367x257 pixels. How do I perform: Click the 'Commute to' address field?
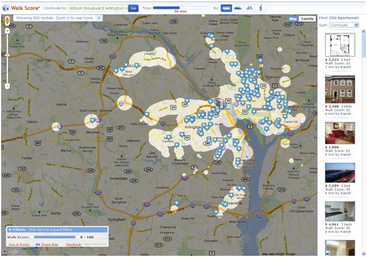(98, 8)
